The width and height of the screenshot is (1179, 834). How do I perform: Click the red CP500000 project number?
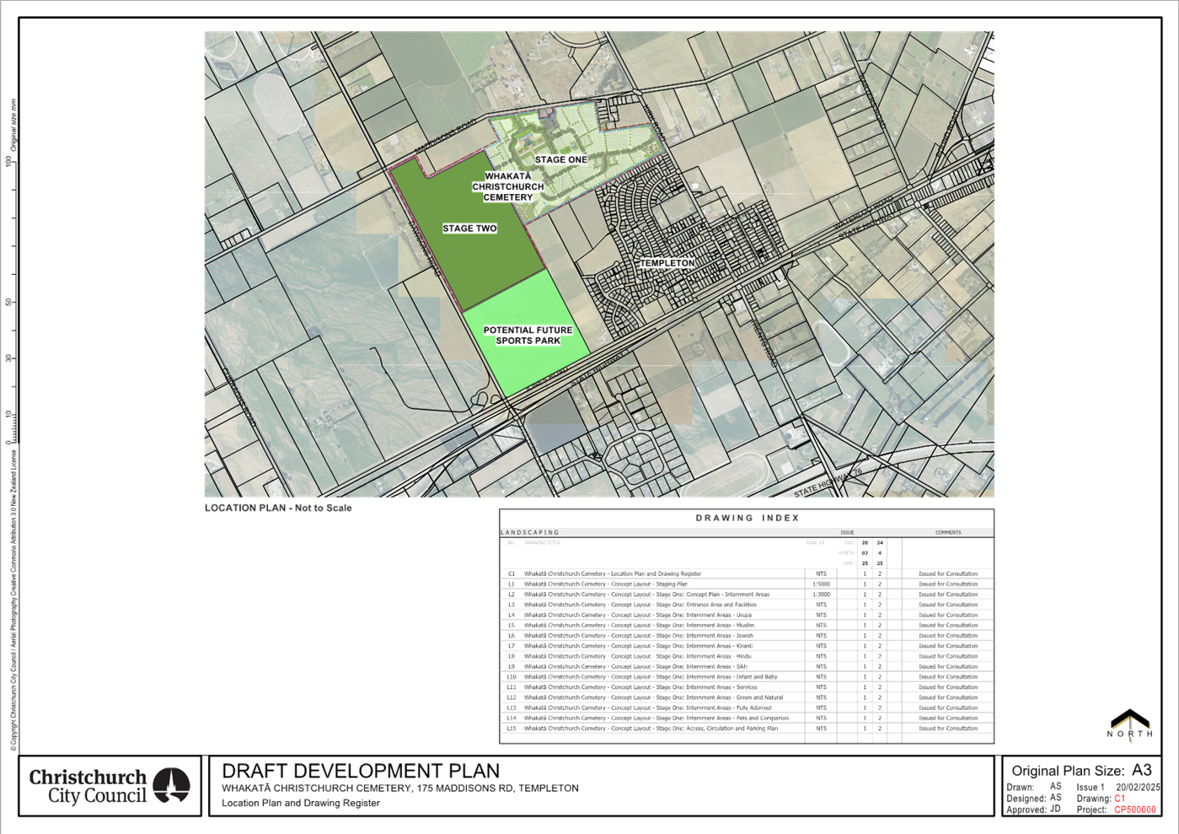[x=1133, y=810]
